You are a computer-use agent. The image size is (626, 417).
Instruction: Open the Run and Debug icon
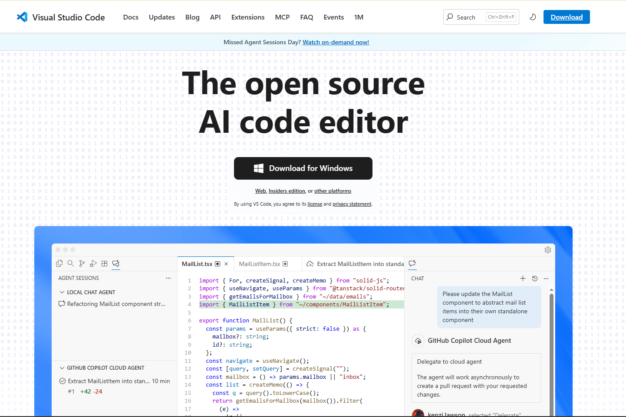click(x=93, y=263)
